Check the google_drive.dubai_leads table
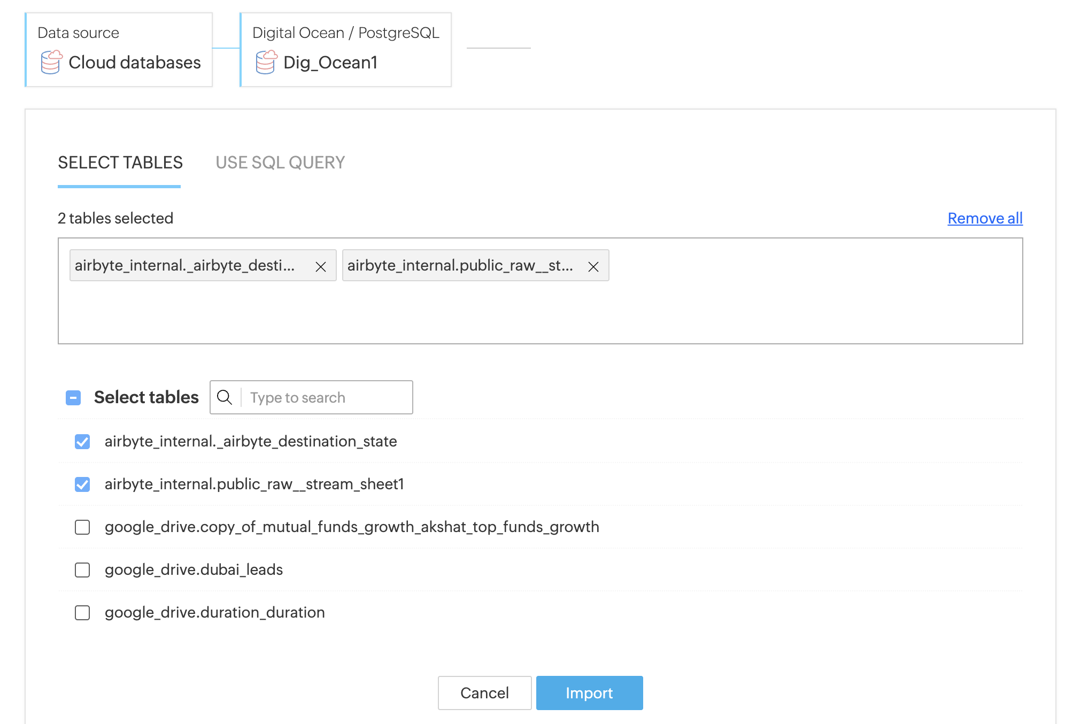 pyautogui.click(x=82, y=570)
